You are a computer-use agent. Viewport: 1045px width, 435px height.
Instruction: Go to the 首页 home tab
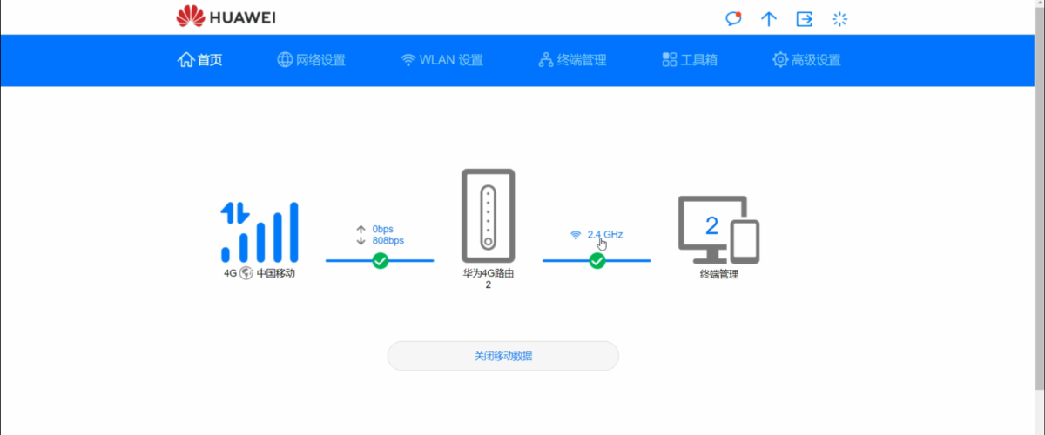coord(200,60)
